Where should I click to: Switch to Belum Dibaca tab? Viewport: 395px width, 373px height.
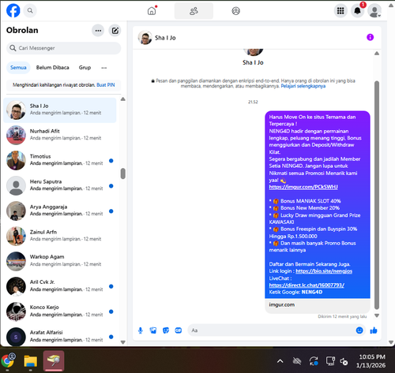coord(53,68)
